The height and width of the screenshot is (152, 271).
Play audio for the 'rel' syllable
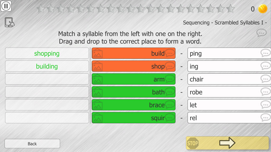[265, 118]
